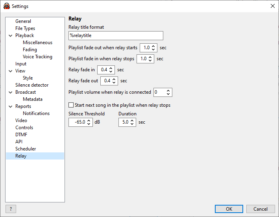Collapse the View tree section

[11, 71]
